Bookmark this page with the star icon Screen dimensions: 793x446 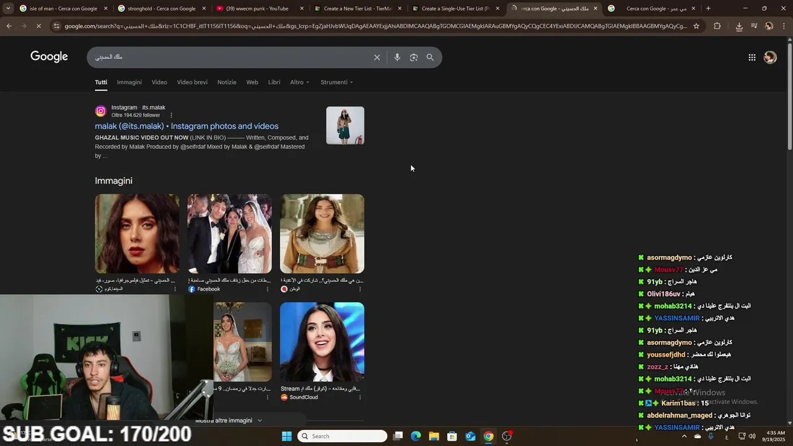pyautogui.click(x=696, y=26)
